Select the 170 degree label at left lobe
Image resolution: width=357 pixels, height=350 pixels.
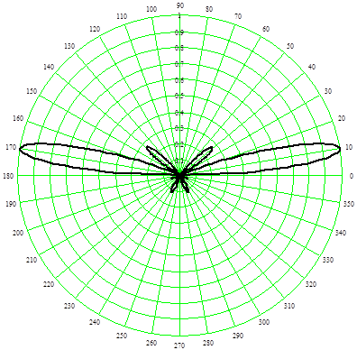(x=11, y=147)
